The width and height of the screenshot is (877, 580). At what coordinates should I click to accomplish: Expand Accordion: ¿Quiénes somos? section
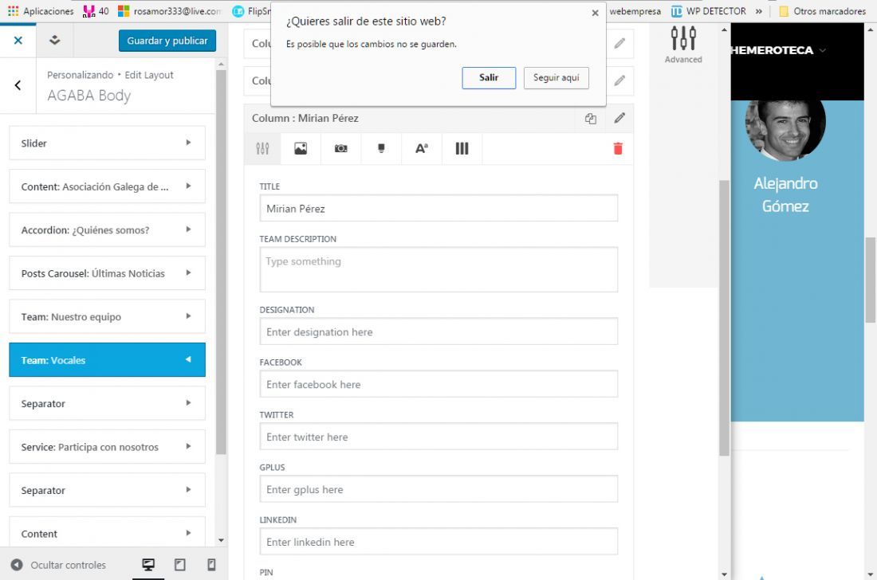[x=108, y=229]
